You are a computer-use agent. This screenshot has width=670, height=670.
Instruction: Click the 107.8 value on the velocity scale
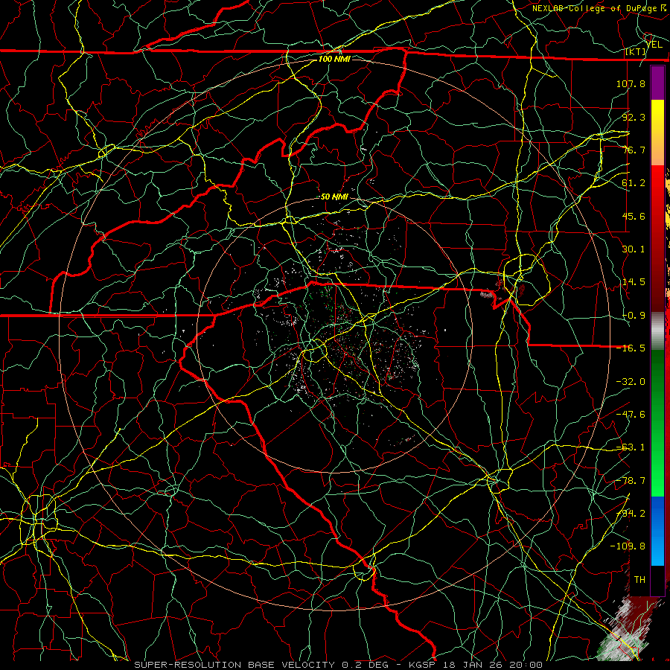pos(631,83)
